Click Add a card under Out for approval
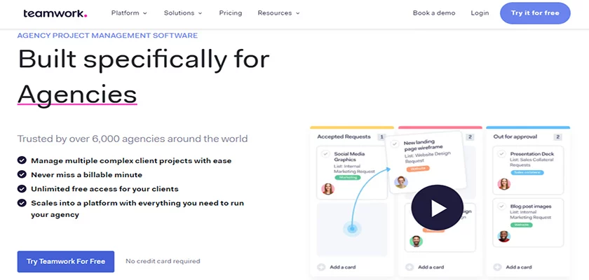This screenshot has width=589, height=280. [519, 267]
